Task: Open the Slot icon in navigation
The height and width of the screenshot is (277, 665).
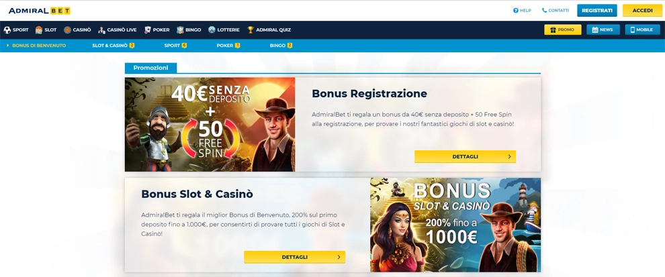Action: click(39, 30)
